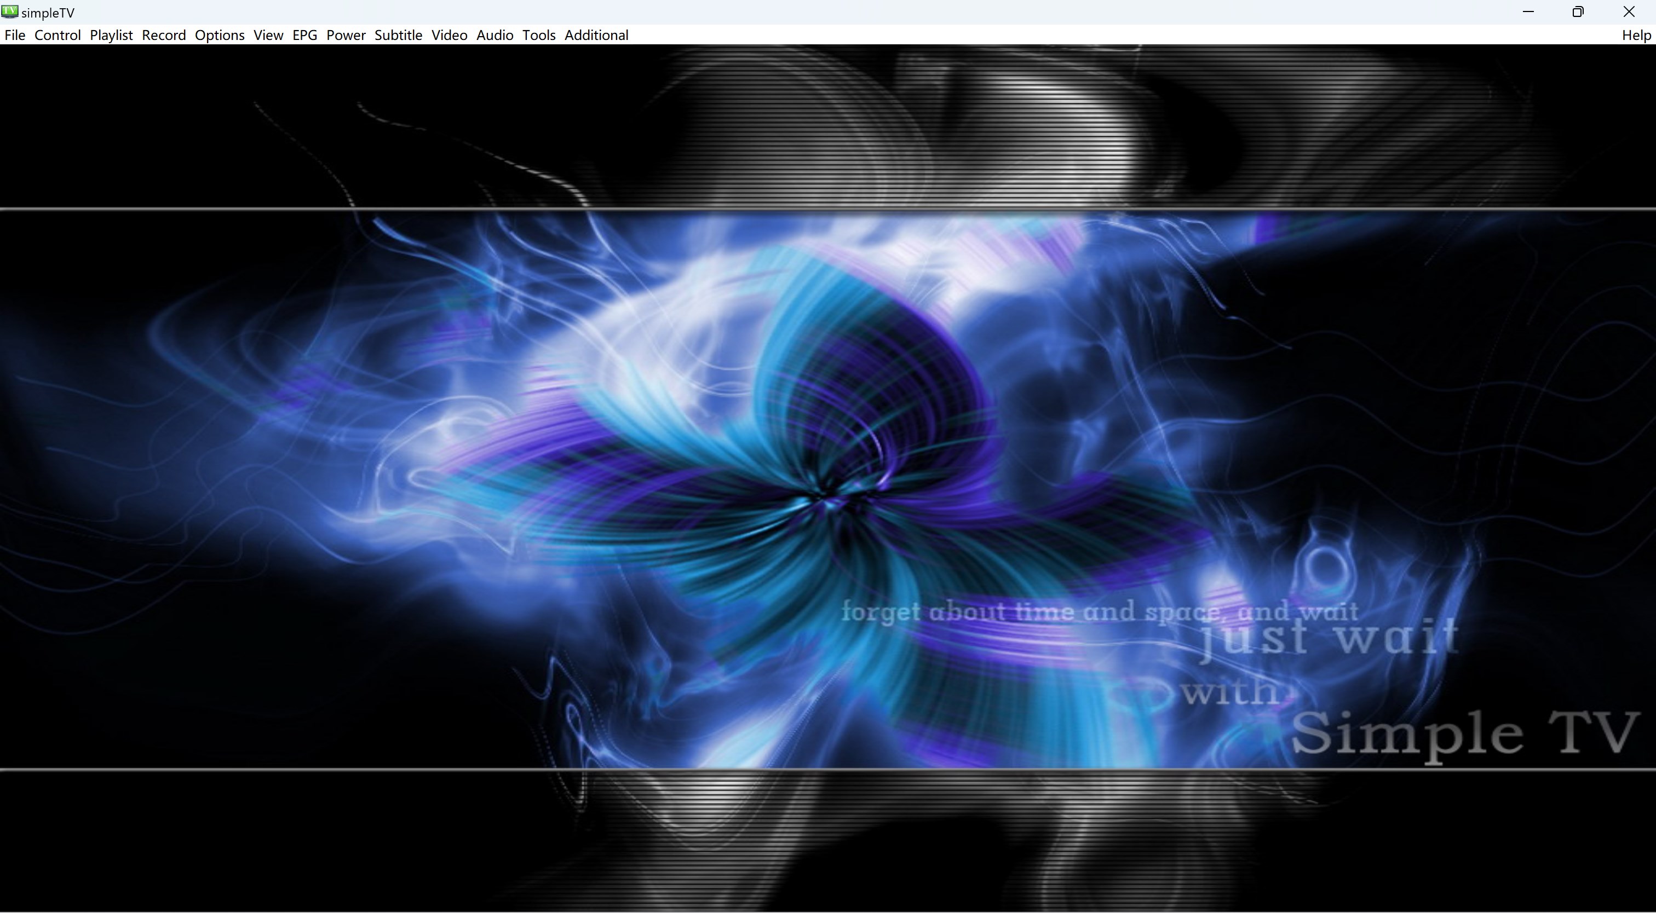
Task: Restore down the simpleTV window
Action: pyautogui.click(x=1578, y=11)
